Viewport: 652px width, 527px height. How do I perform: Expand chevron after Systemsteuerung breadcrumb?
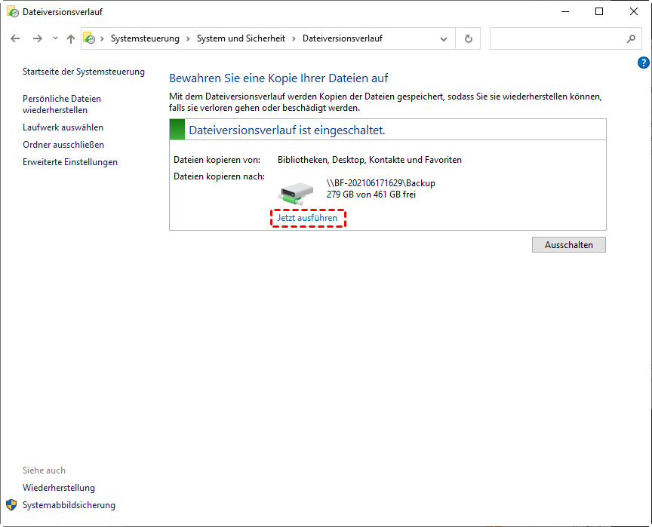[x=188, y=38]
